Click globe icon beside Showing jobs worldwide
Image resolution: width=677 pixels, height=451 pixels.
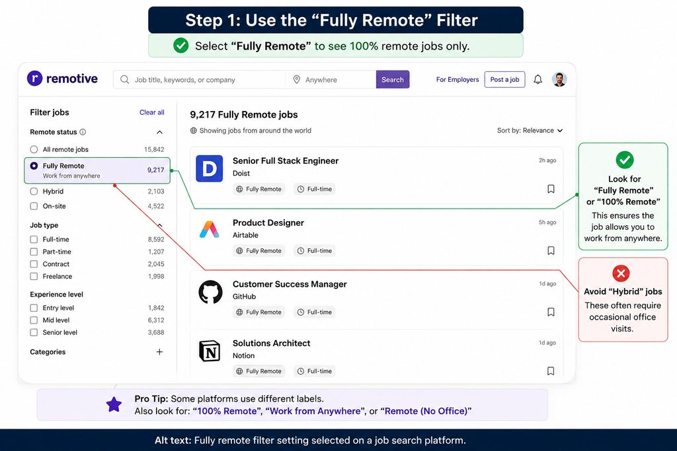(194, 131)
